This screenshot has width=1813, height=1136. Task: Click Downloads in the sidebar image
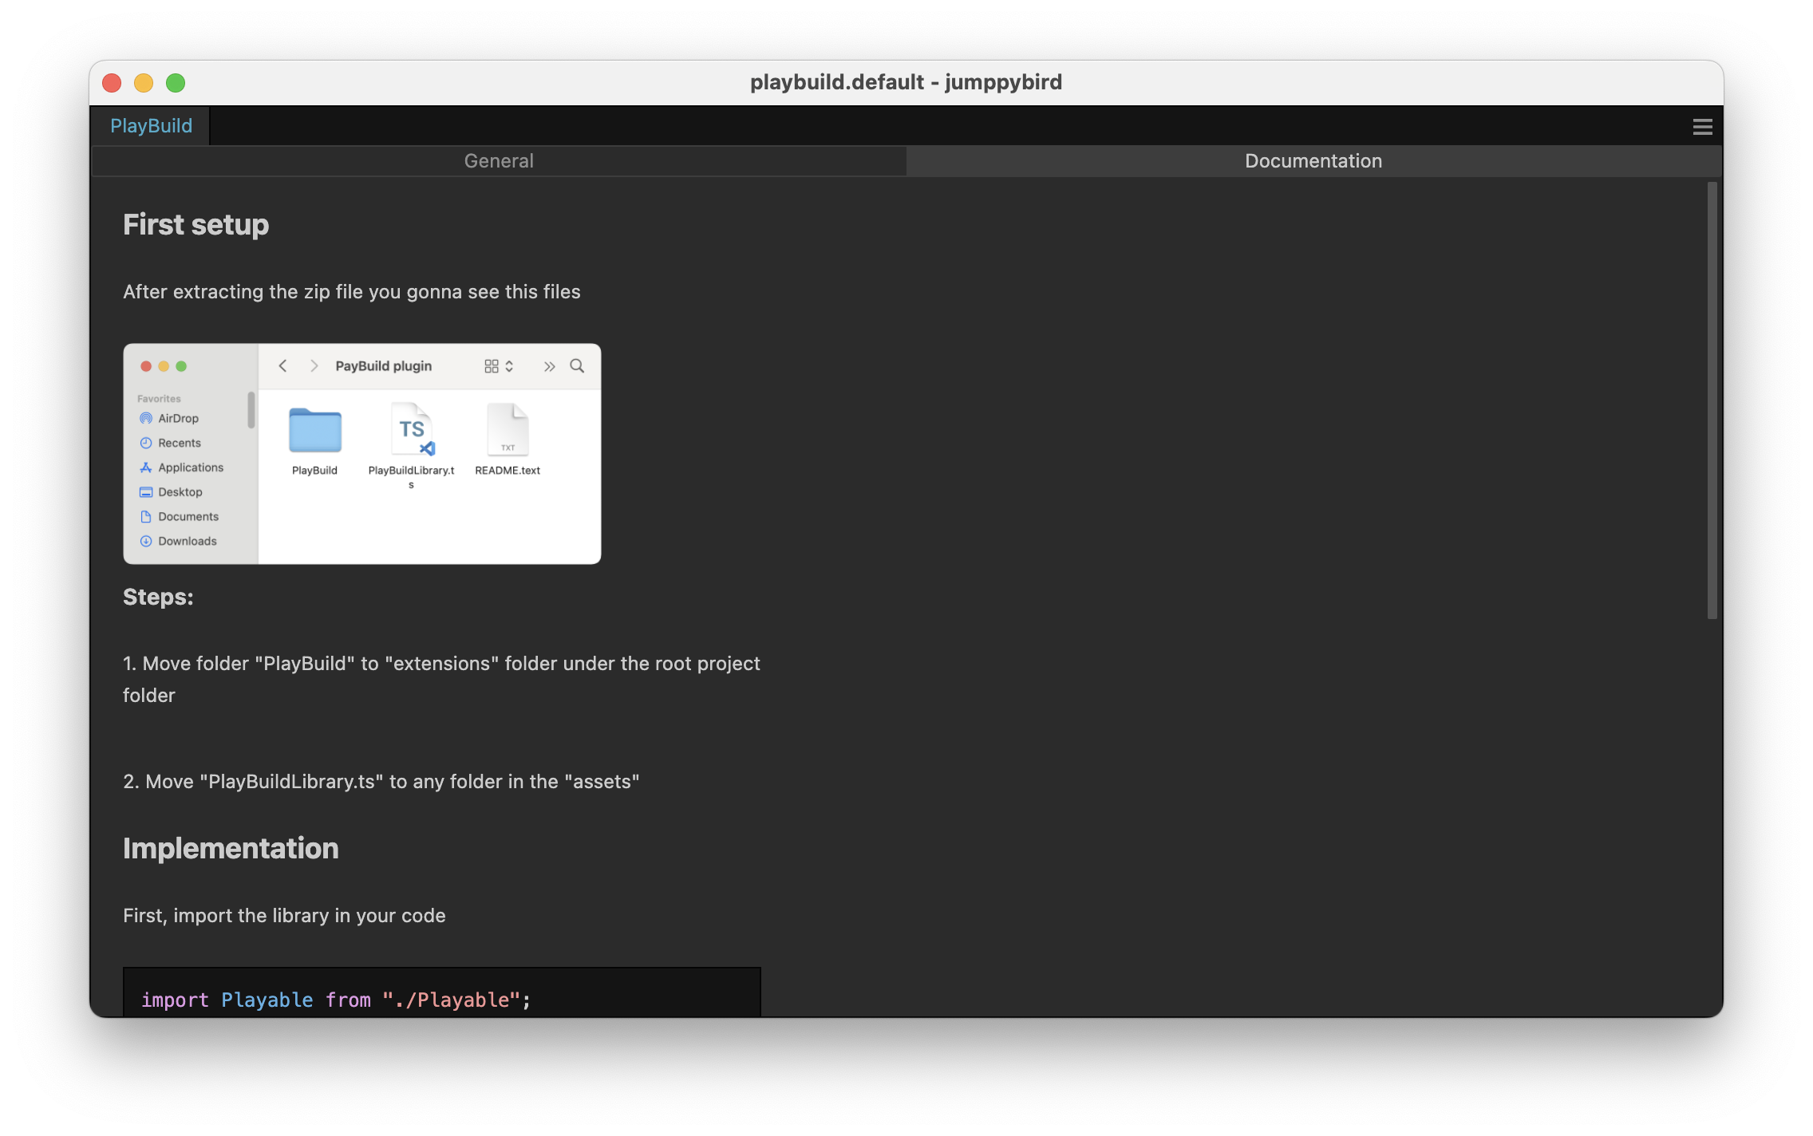(187, 541)
